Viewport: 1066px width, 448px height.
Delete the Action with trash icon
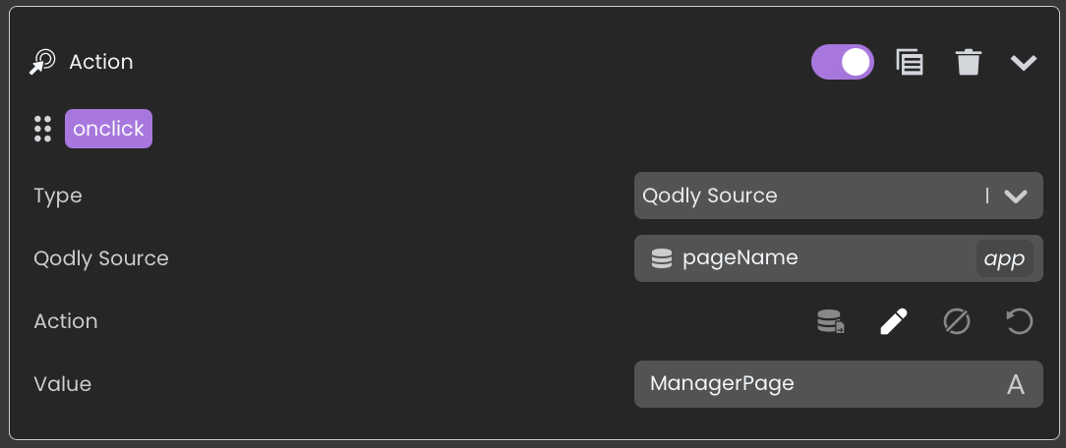click(969, 63)
